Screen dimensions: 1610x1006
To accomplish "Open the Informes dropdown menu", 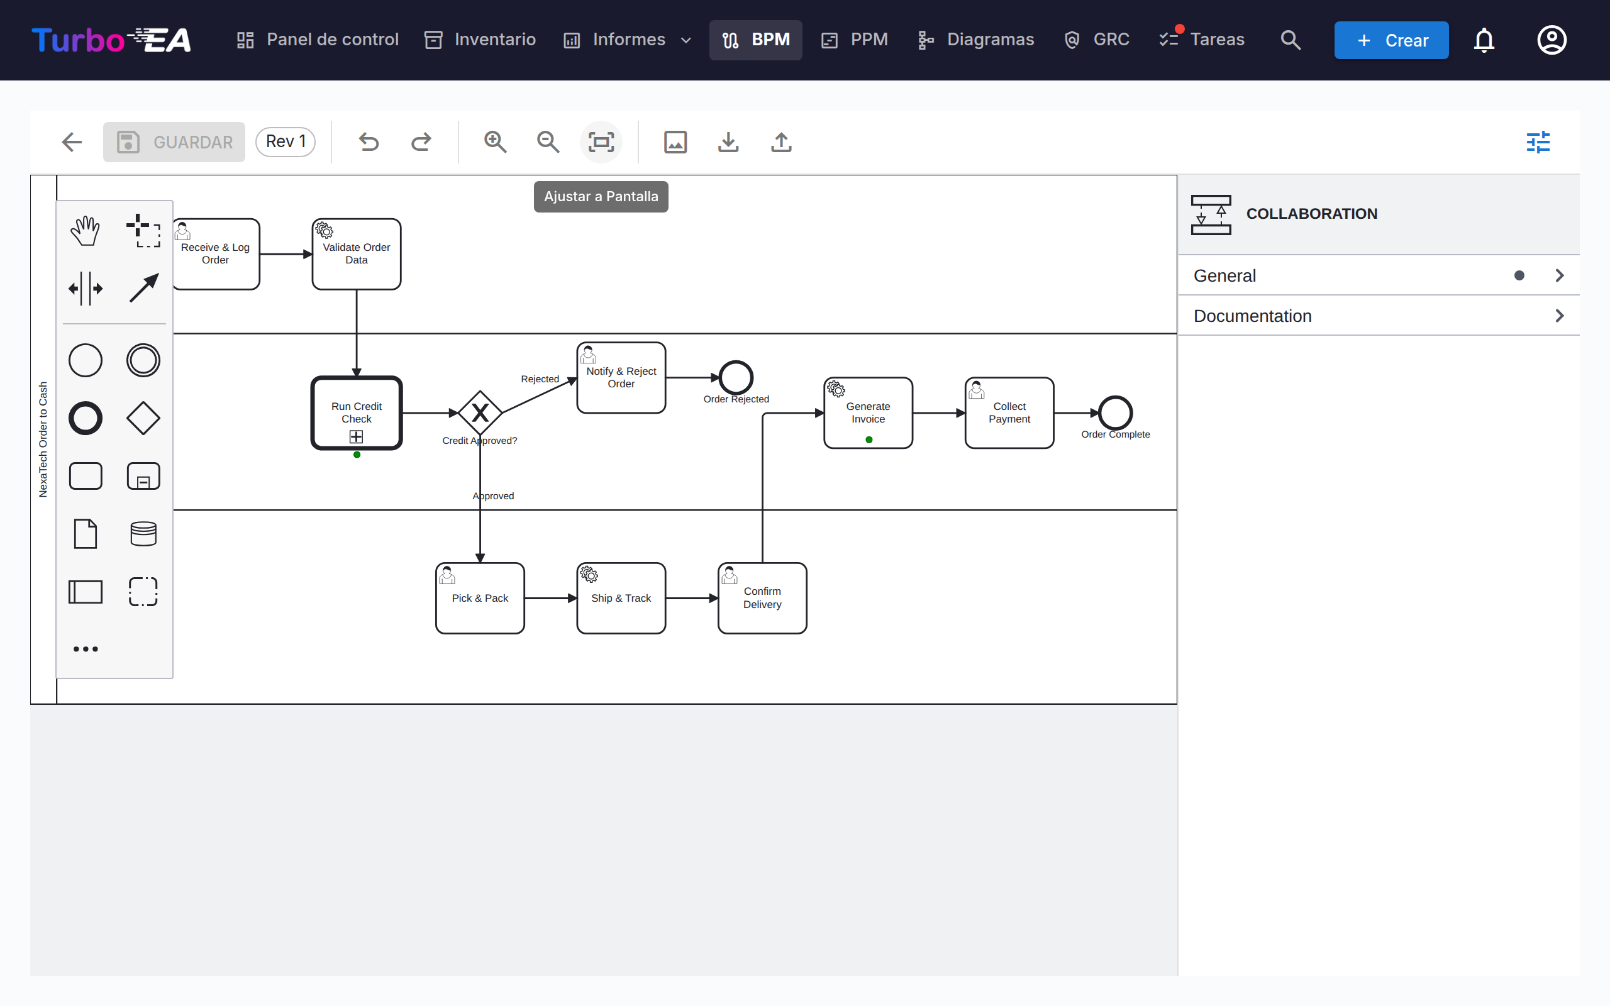I will (628, 40).
